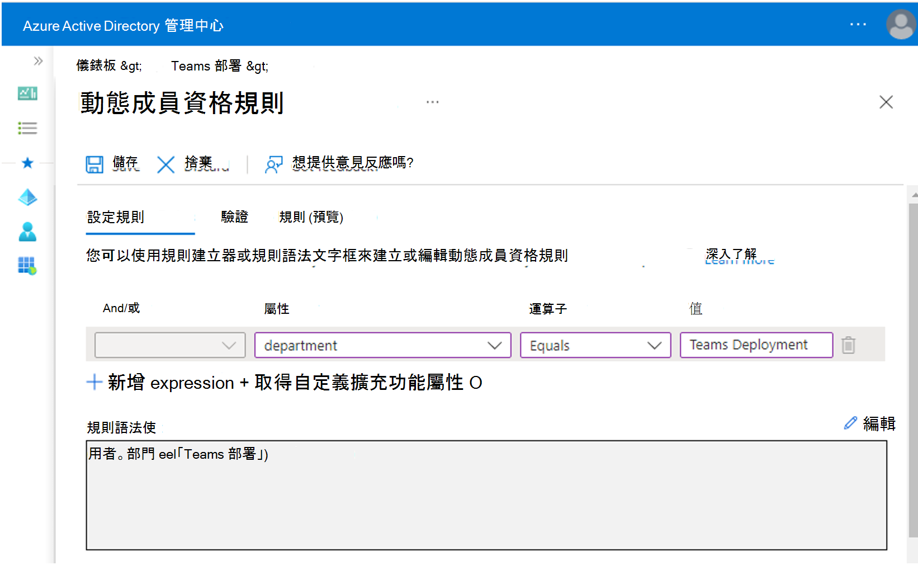Delete the rule row with trash icon
Viewport: 918px width, 565px height.
[848, 345]
